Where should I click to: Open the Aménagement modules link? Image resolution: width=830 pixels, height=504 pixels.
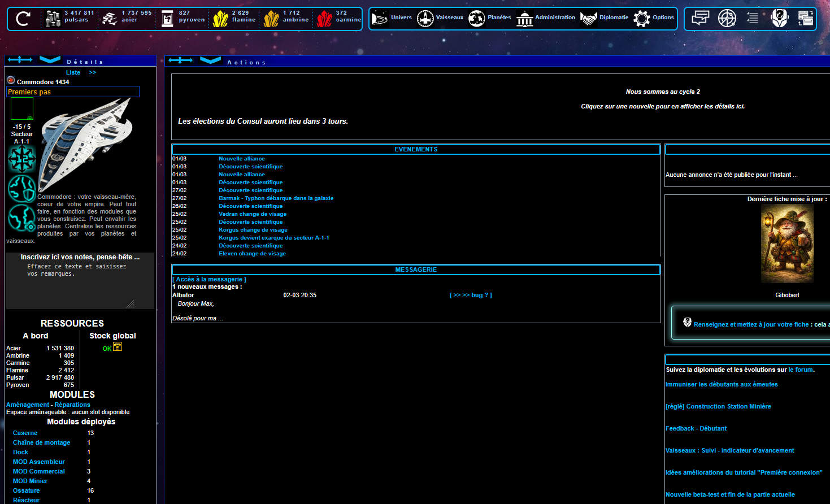click(x=28, y=405)
